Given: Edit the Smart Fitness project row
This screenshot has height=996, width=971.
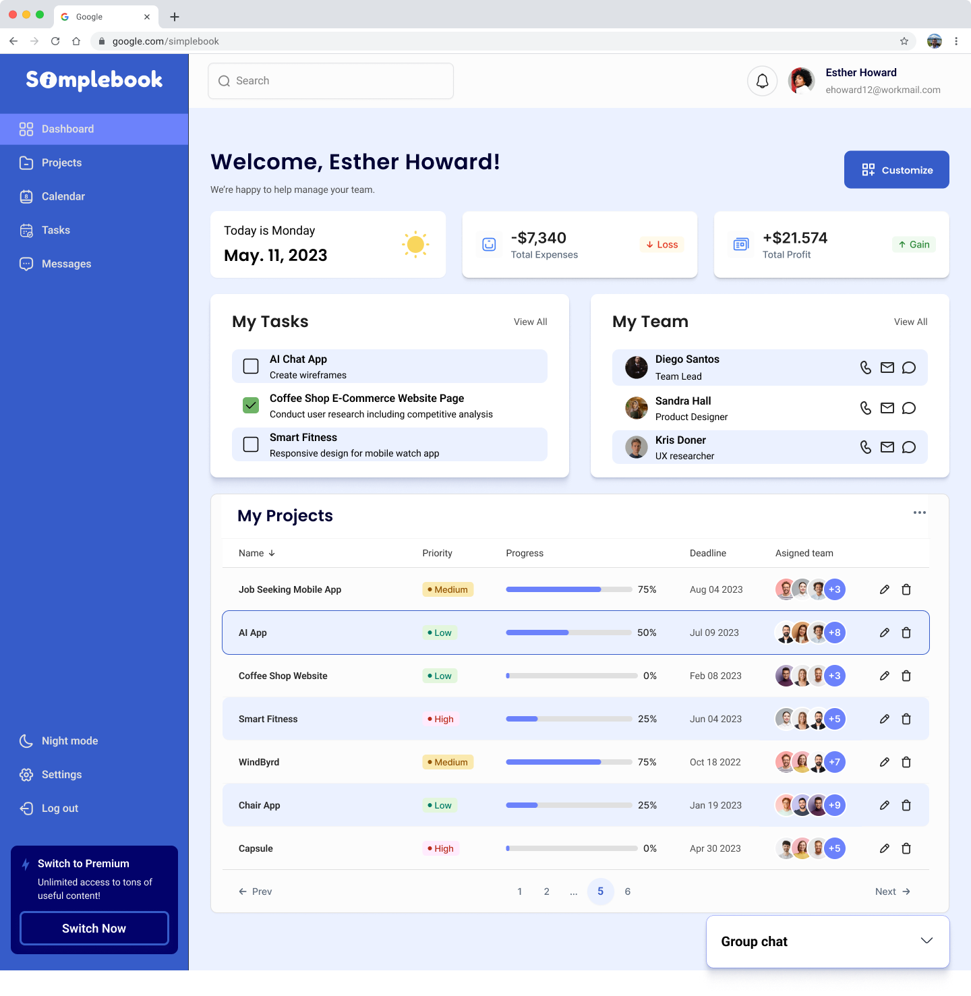Looking at the screenshot, I should tap(885, 719).
